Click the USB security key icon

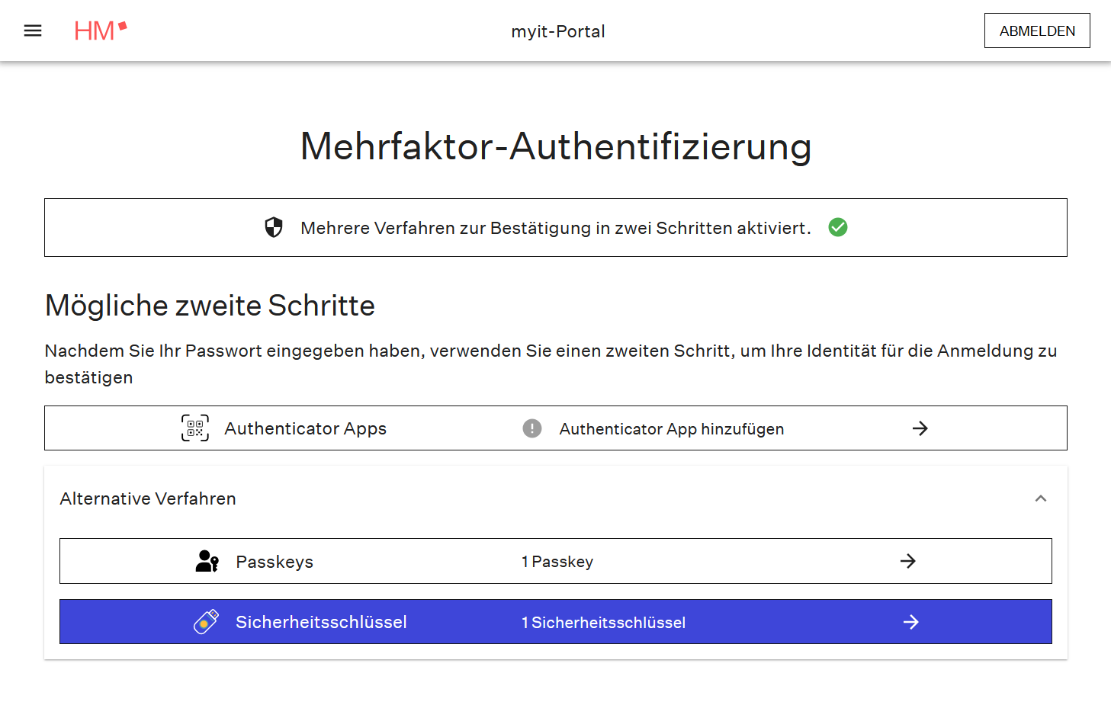click(206, 622)
